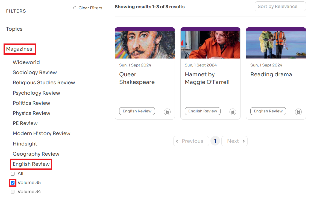Click the lock icon on Reading drama card
314x198 pixels.
[x=298, y=112]
